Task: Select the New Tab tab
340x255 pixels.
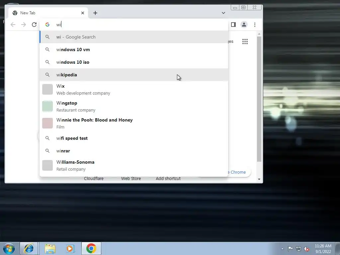Action: click(48, 13)
